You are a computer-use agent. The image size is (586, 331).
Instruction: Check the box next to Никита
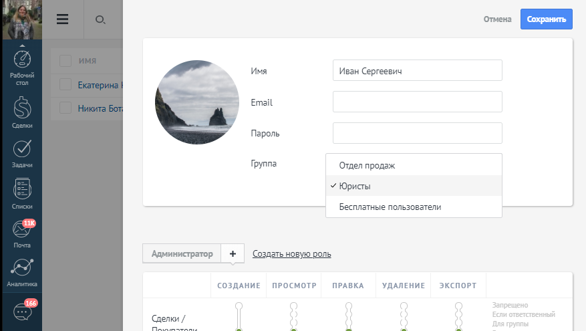(x=65, y=108)
